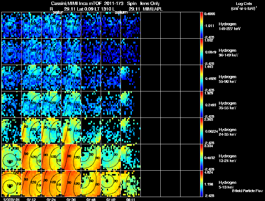
Task: Click the 0.6979 color scale midpoint
Action: (x=211, y=52)
